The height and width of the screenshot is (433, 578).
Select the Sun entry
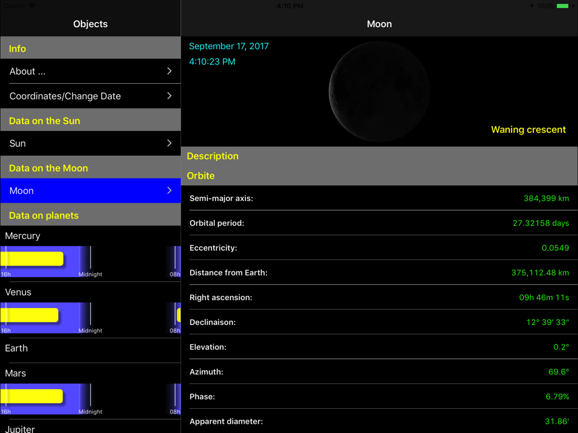90,143
